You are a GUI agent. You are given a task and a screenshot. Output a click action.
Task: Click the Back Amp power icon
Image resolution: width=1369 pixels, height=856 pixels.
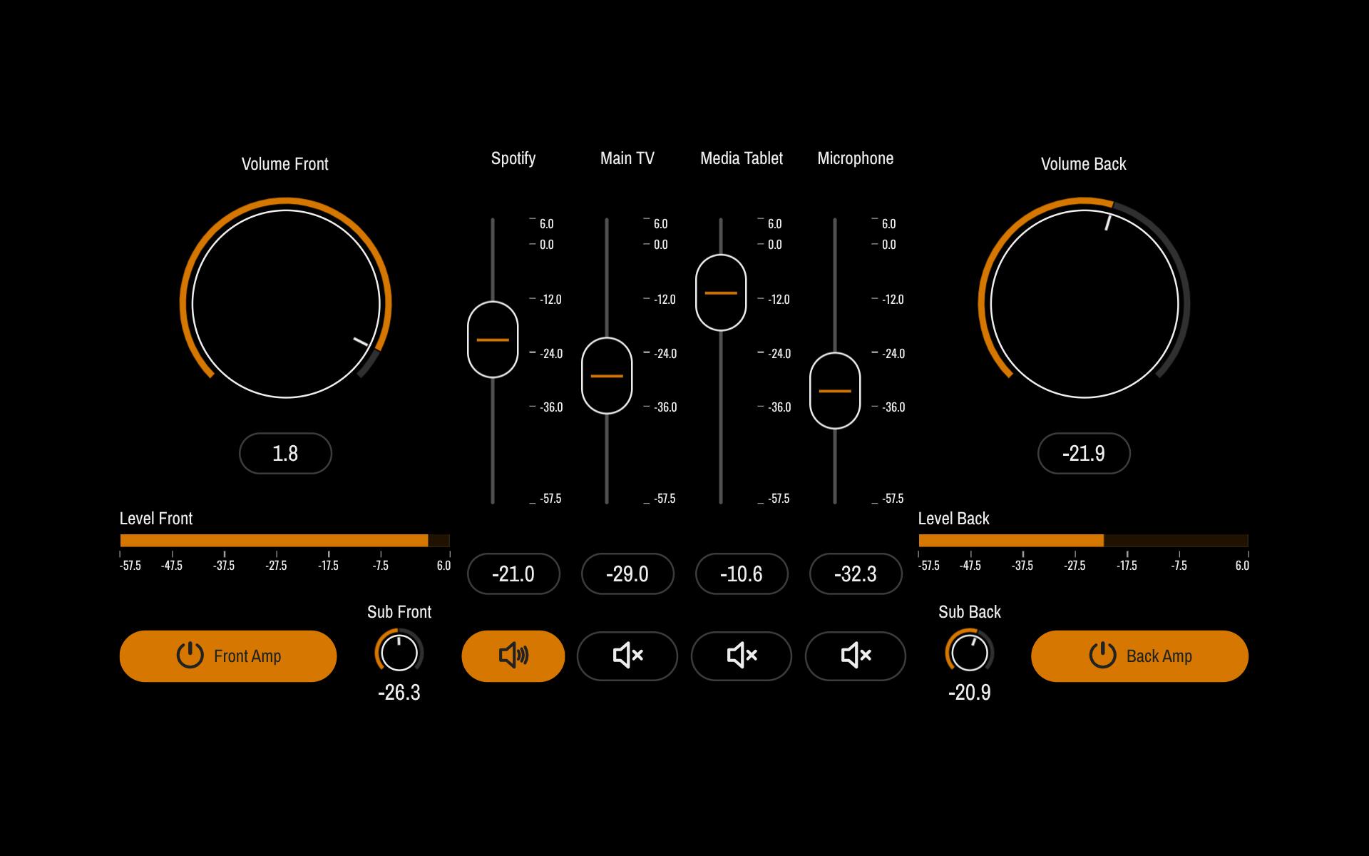point(1102,655)
